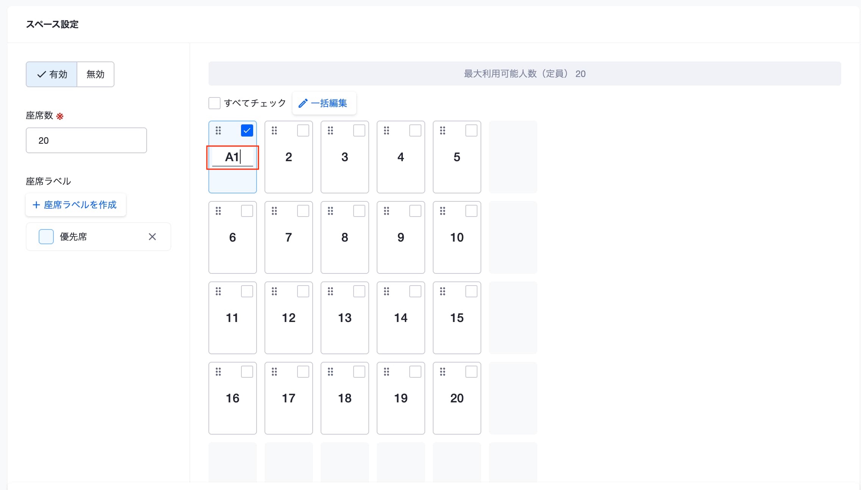The image size is (861, 490).
Task: Open 一括編集 bulk edit
Action: click(x=324, y=103)
